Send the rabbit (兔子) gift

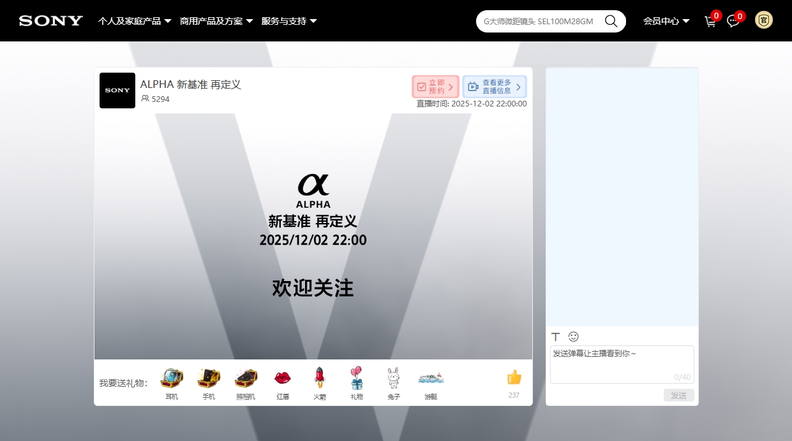[394, 379]
